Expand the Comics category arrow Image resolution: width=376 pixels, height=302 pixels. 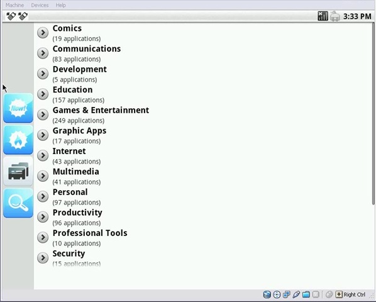tap(43, 32)
